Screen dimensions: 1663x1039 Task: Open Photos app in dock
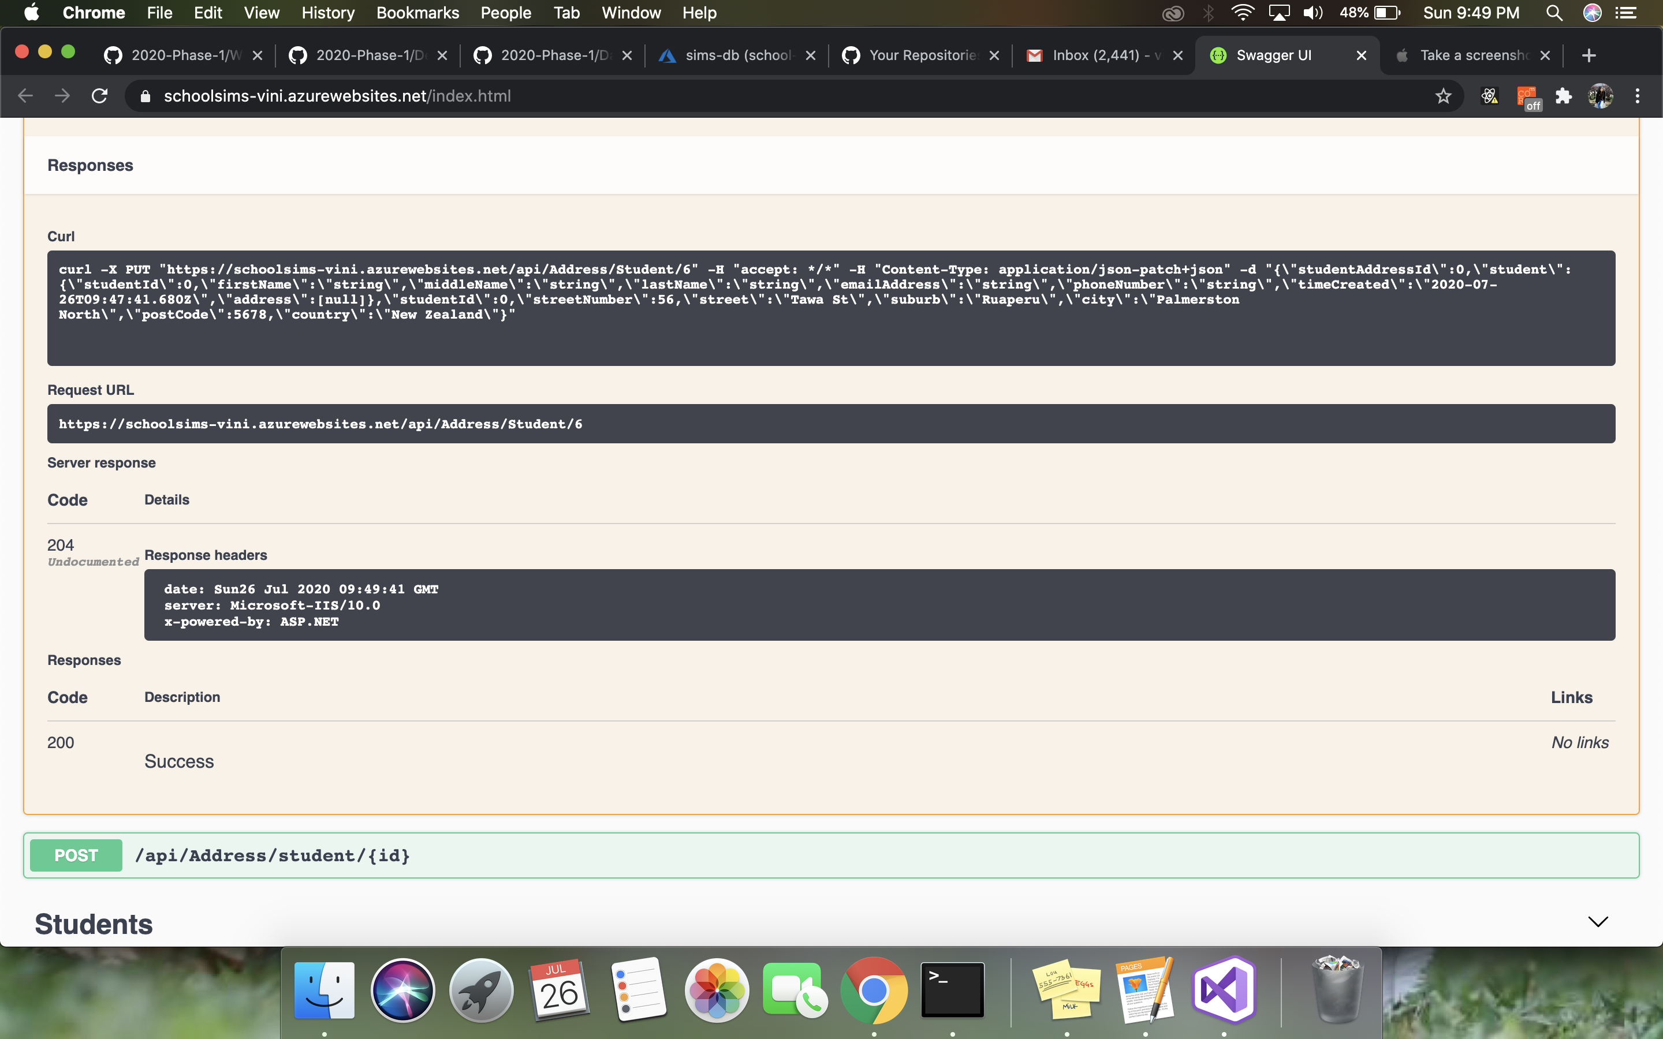pyautogui.click(x=717, y=990)
